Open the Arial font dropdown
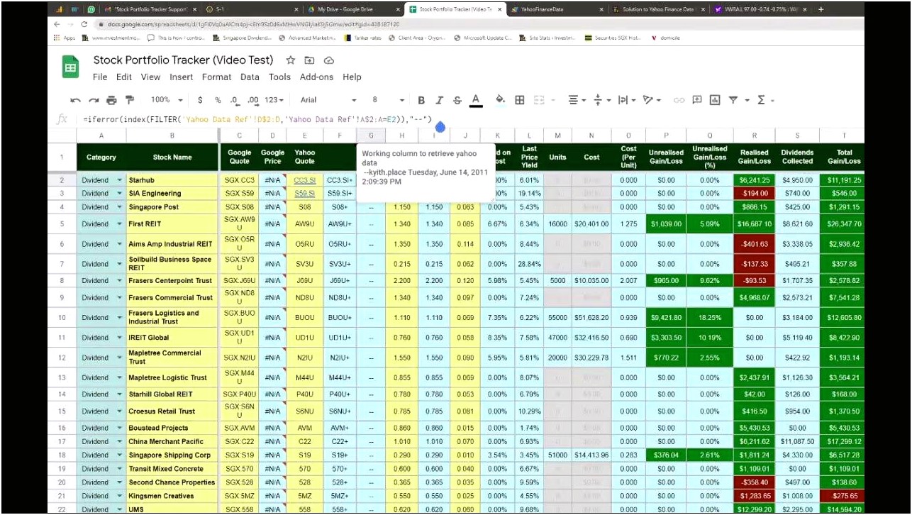912x515 pixels. tap(328, 100)
